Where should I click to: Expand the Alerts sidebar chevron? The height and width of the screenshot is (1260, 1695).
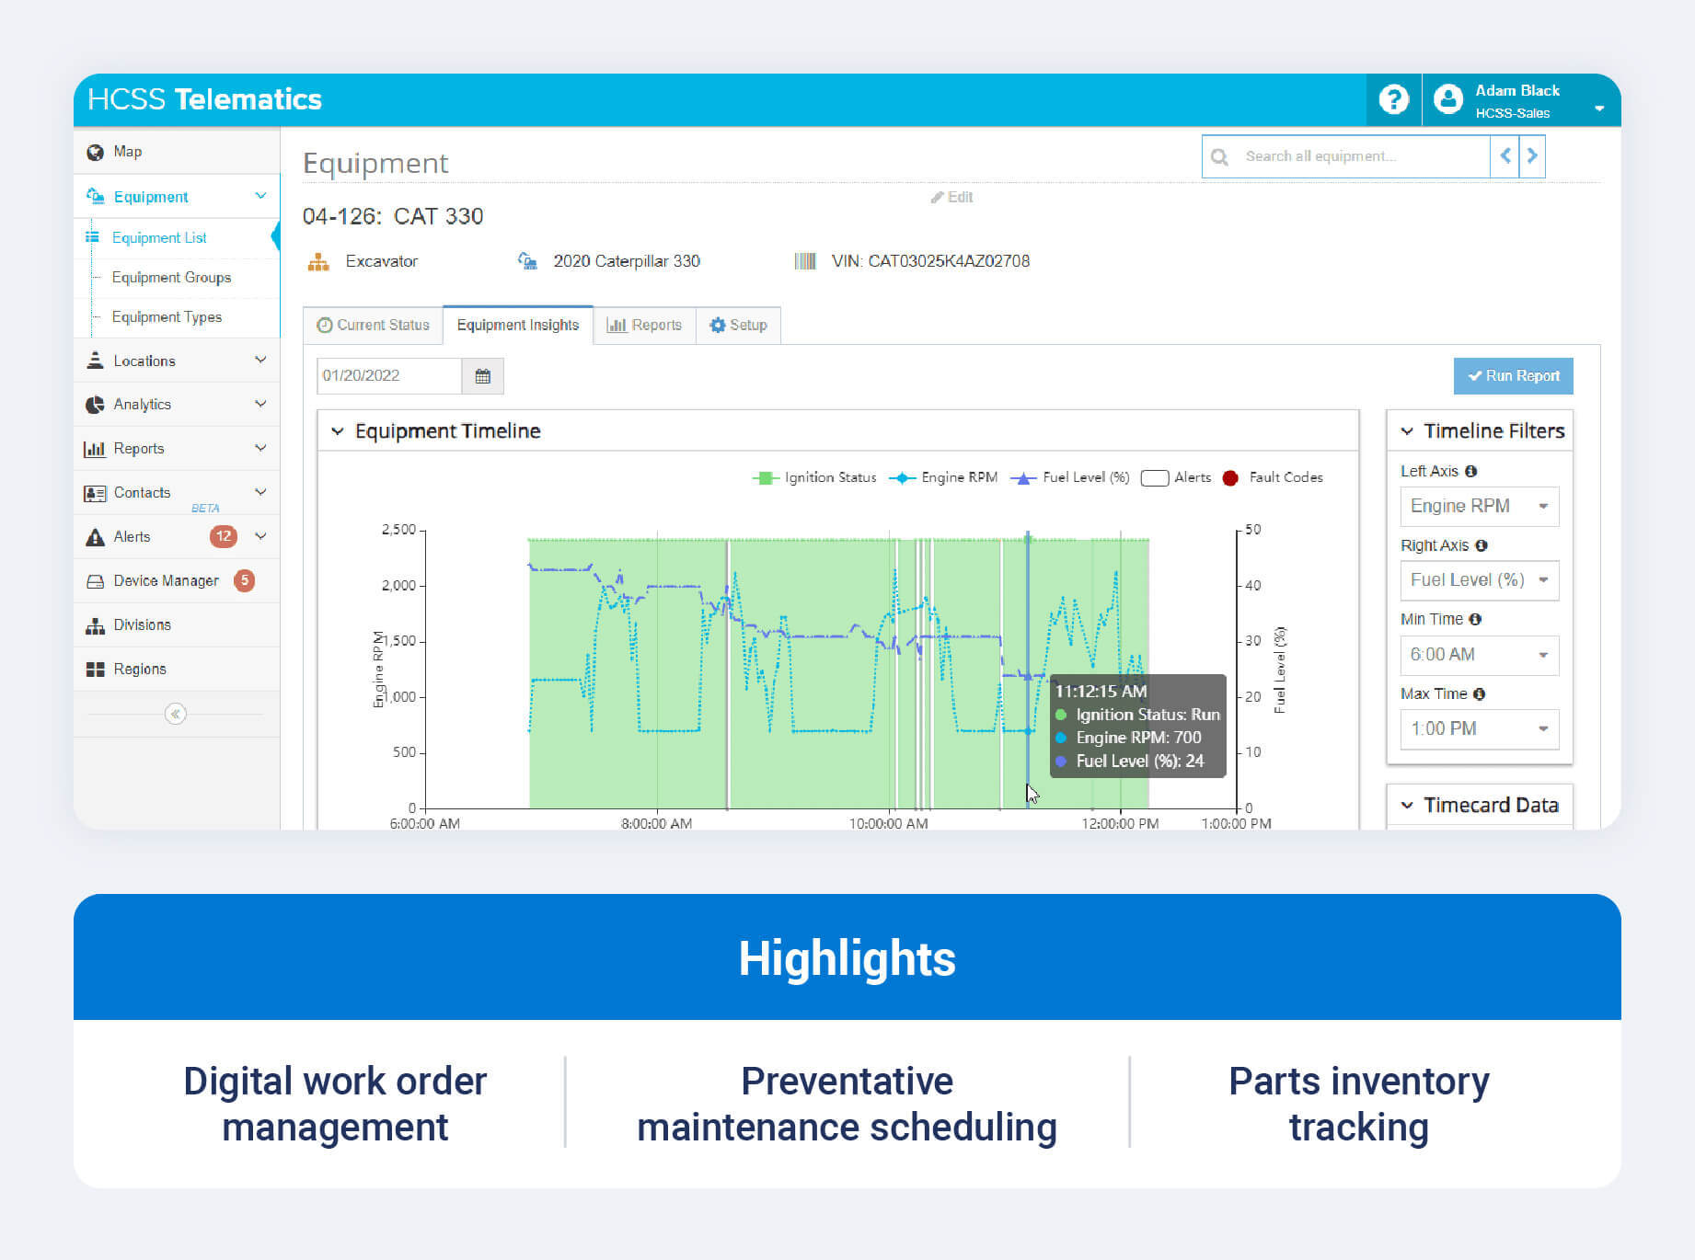[x=260, y=536]
